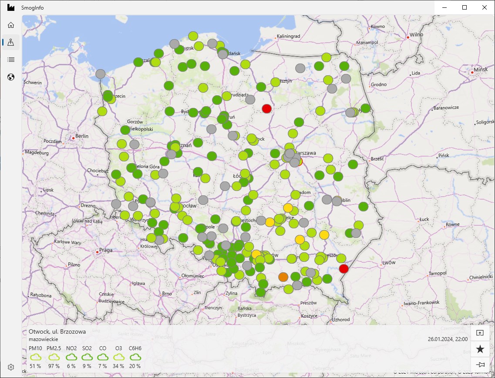Open settings gear at sidebar bottom
The image size is (495, 378).
coord(11,367)
